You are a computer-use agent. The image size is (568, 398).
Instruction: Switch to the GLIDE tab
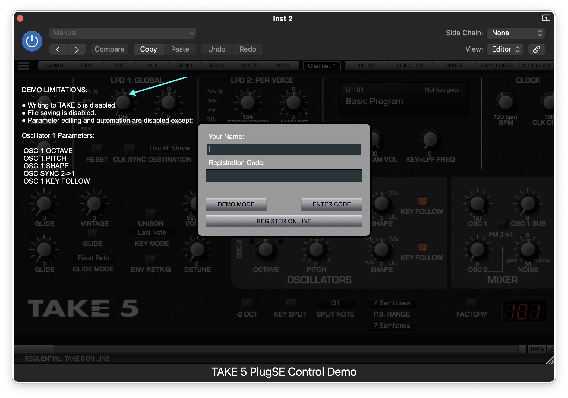367,66
